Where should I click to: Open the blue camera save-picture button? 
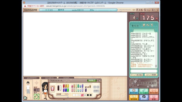tap(144, 97)
